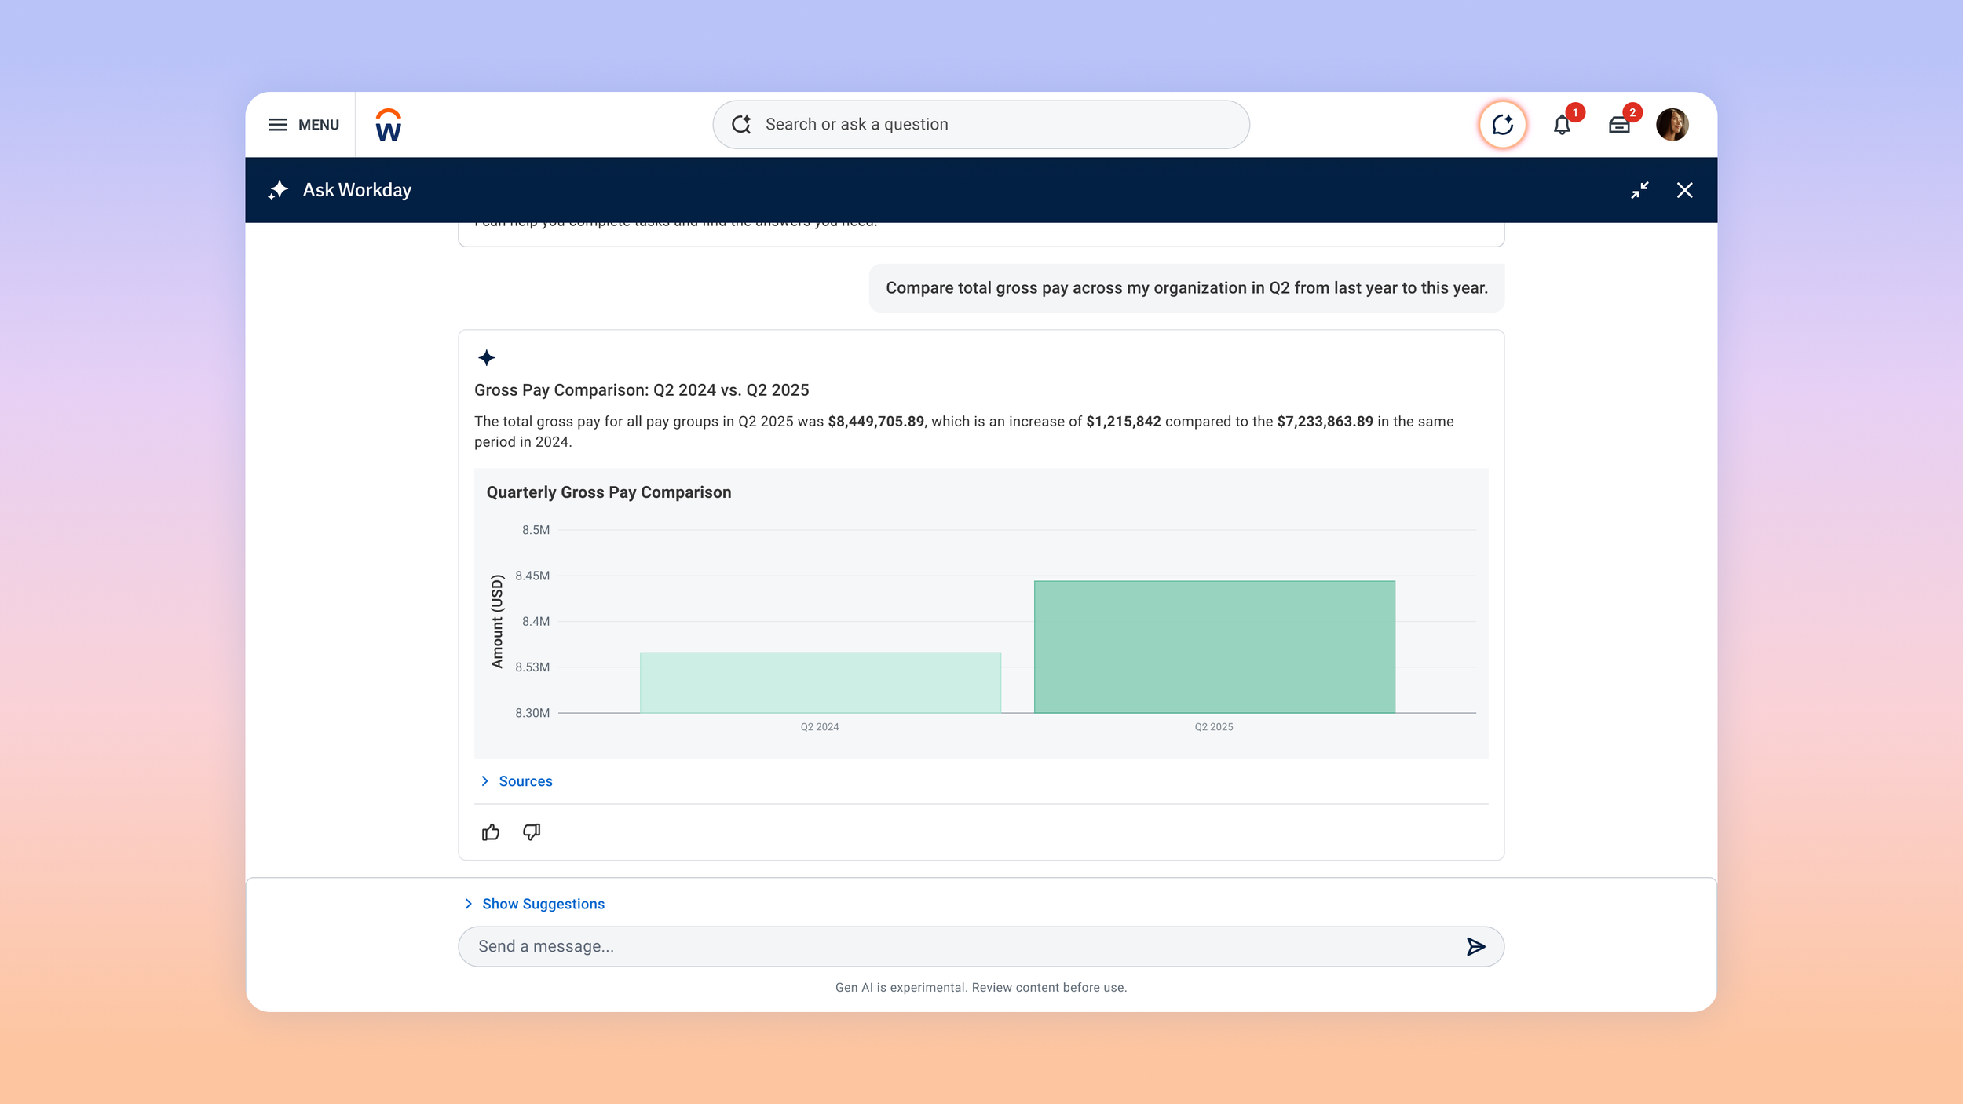Click the Q2 2024 bar in the chart
1963x1104 pixels.
pyautogui.click(x=820, y=683)
